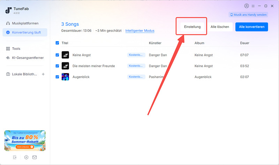
Task: Click Jetzt entdecken on promo banner
Action: (25, 147)
